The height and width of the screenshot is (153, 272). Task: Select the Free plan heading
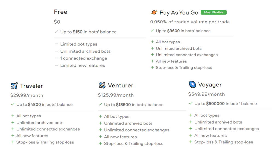(60, 12)
